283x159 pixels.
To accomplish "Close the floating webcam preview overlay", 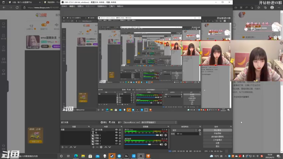I will point(281,43).
